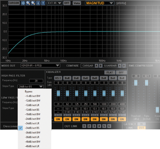Change the Bell type of the 4000 Hz band
This screenshot has height=149, width=160.
(122, 78)
